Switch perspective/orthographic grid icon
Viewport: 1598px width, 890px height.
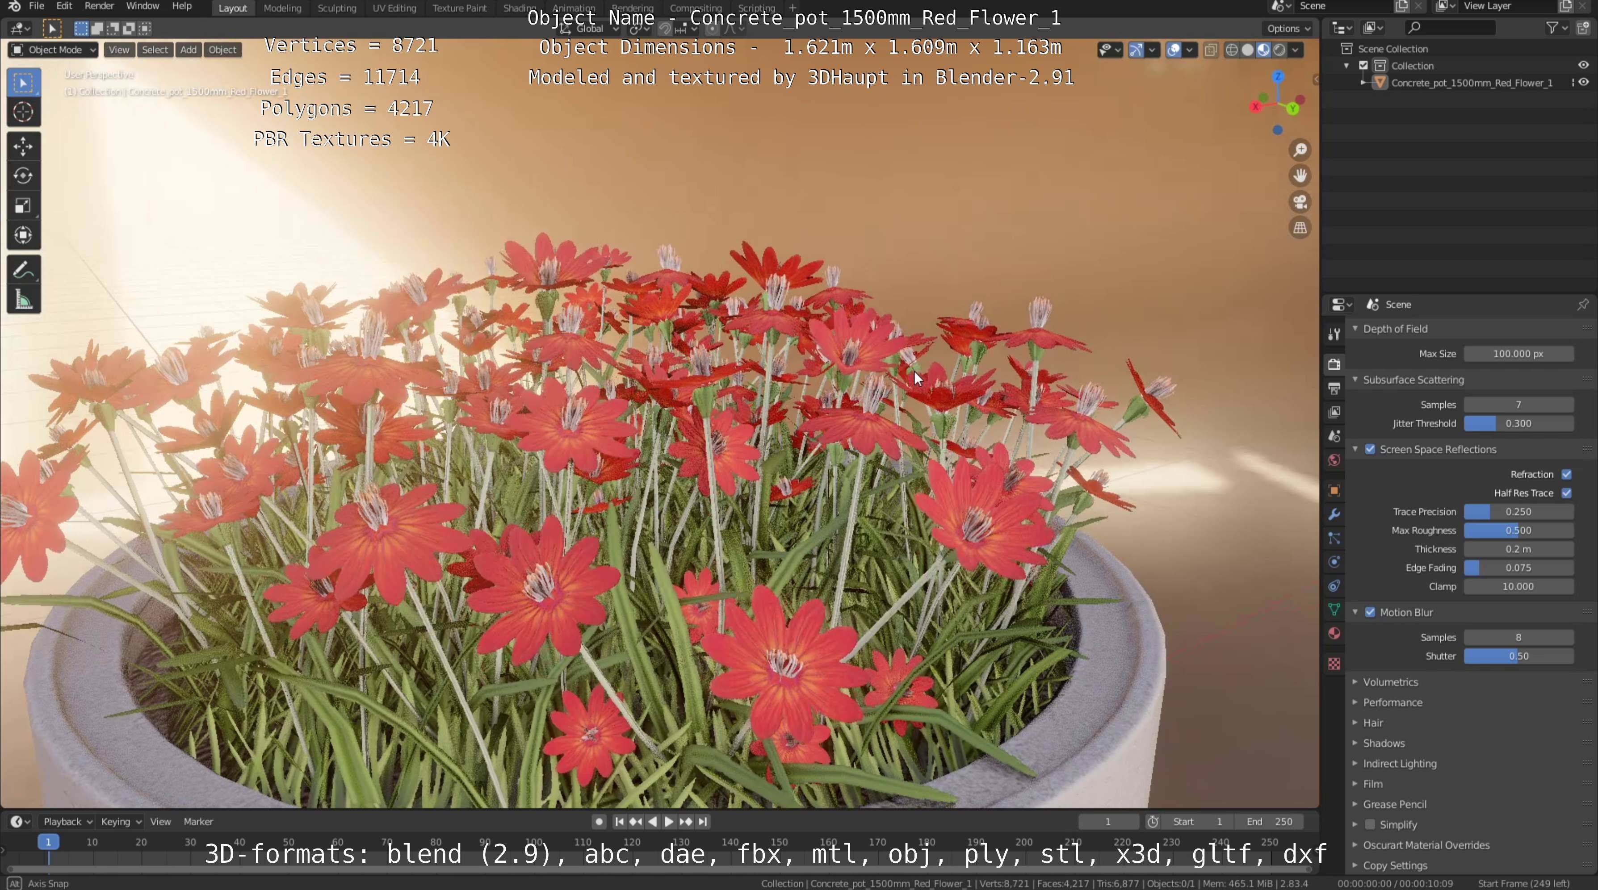(x=1300, y=228)
